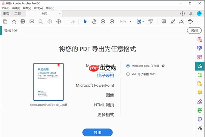Image resolution: width=205 pixels, height=137 pixels.
Task: Choose 图像 export format
Action: coord(110,95)
